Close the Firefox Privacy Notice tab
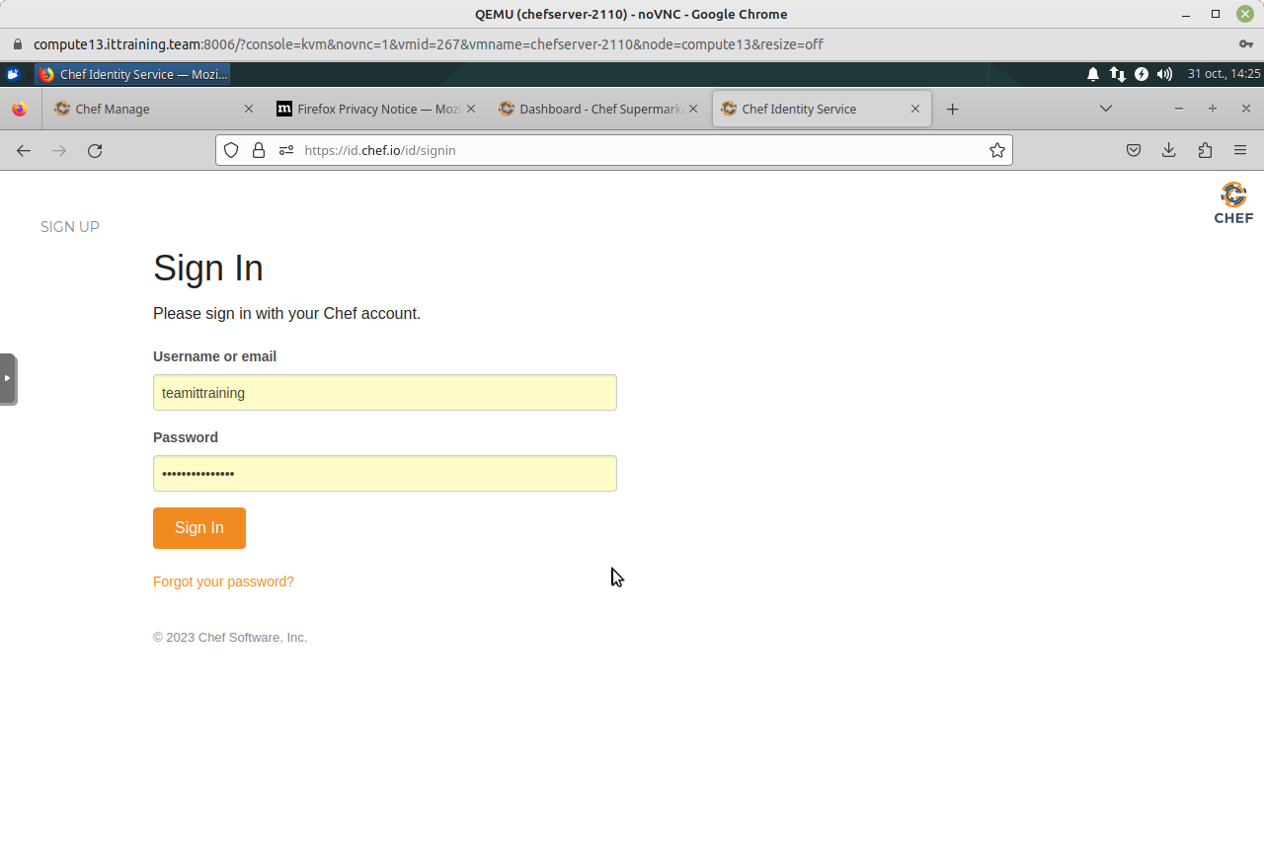Screen dimensions: 1264x852 click(x=471, y=109)
